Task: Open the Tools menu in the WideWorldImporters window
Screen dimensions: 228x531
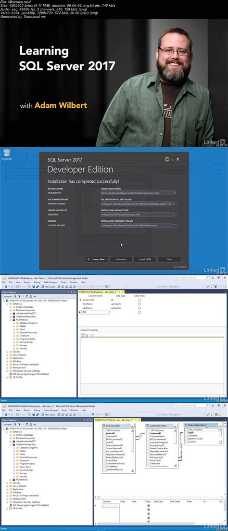Action: pyautogui.click(x=63, y=410)
